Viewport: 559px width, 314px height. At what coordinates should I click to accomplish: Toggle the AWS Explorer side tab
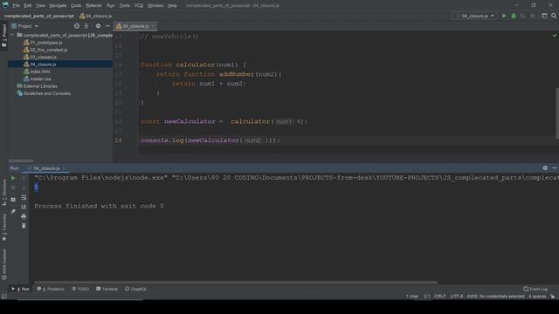[x=3, y=264]
